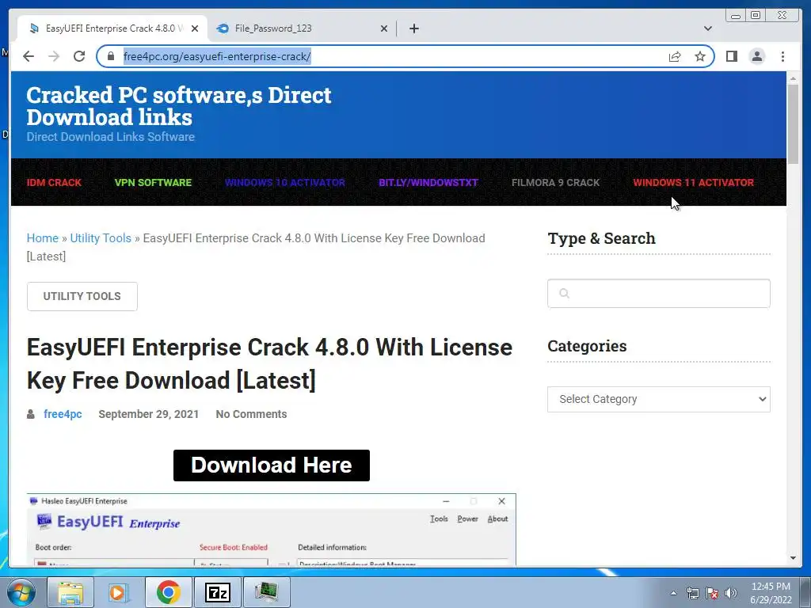Click the UTILITY TOOLS category button
The image size is (811, 608).
[x=82, y=296]
